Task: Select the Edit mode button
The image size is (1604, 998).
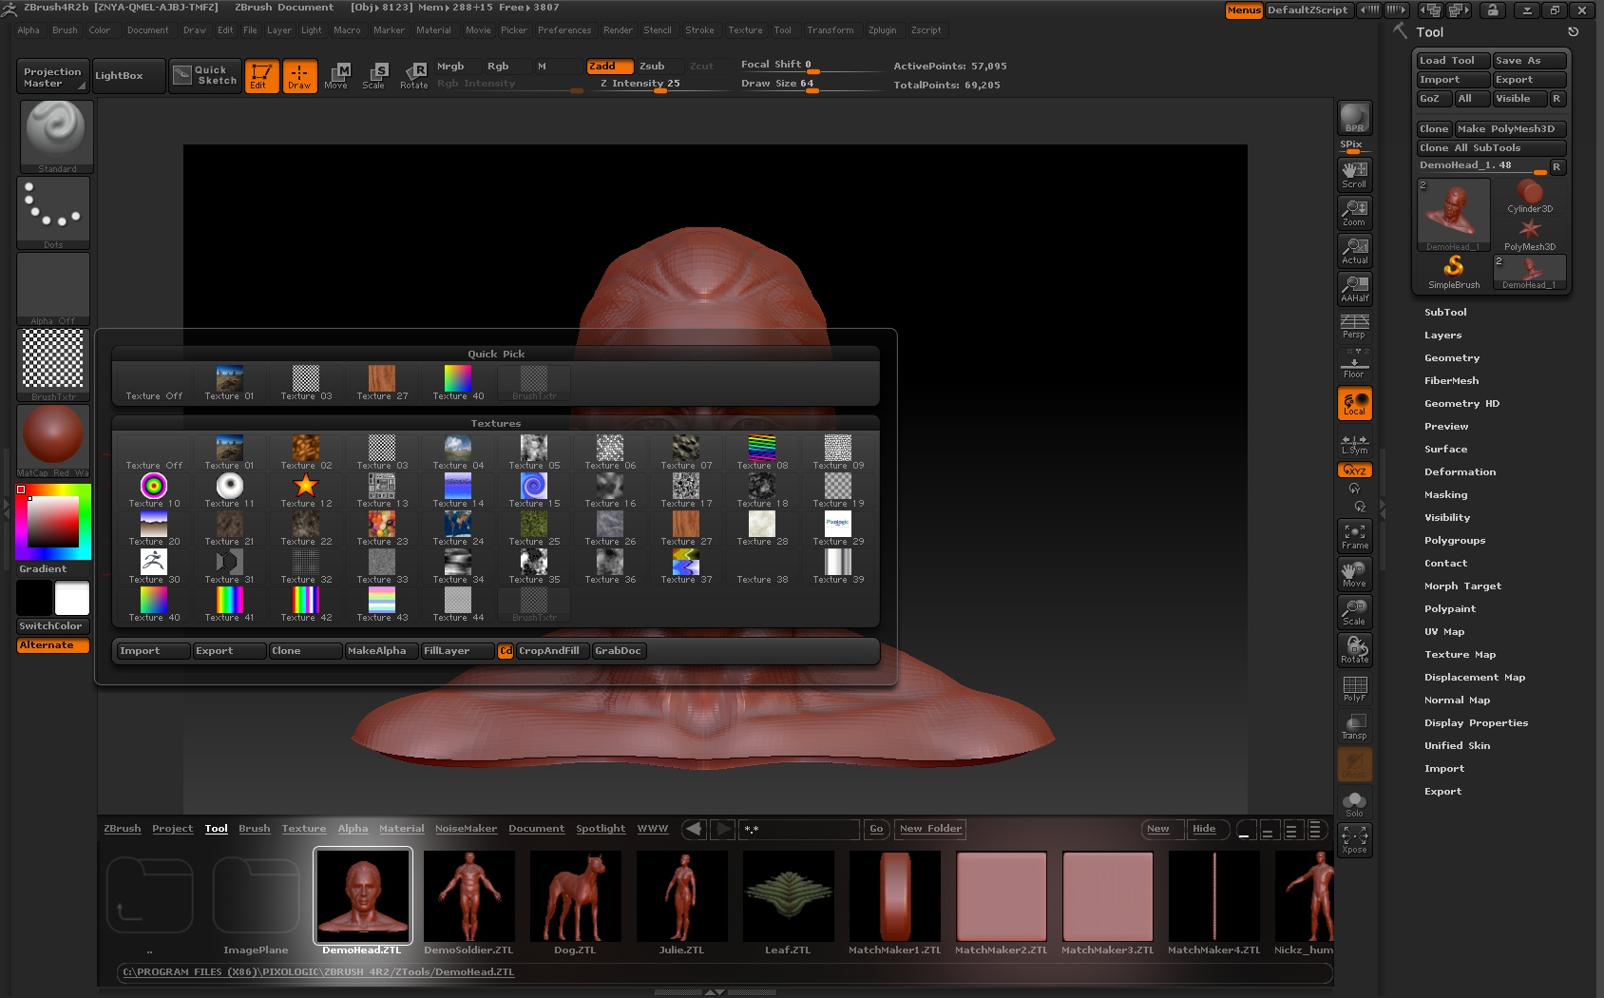Action: click(261, 76)
